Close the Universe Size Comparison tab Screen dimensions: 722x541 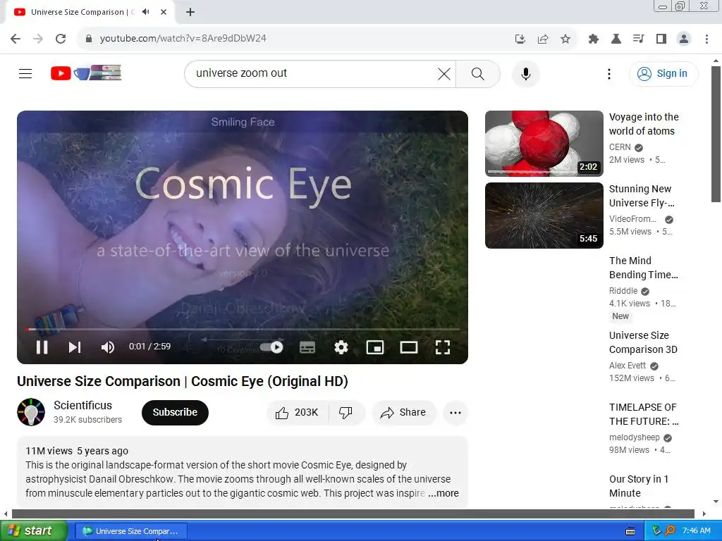(x=164, y=12)
